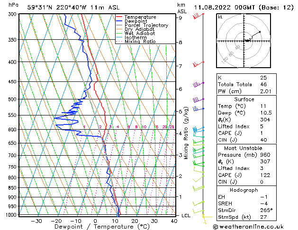Click the "20" temperature axis label
This screenshot has width=298, height=230.
coord(135,221)
